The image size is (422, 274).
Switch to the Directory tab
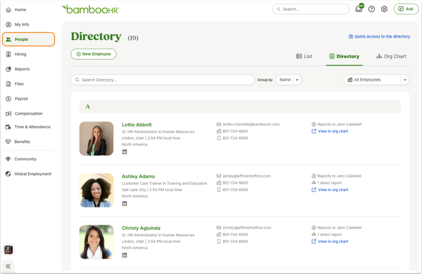[x=344, y=56]
